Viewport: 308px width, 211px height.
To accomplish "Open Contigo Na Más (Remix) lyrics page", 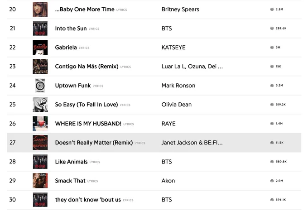I will click(x=87, y=67).
